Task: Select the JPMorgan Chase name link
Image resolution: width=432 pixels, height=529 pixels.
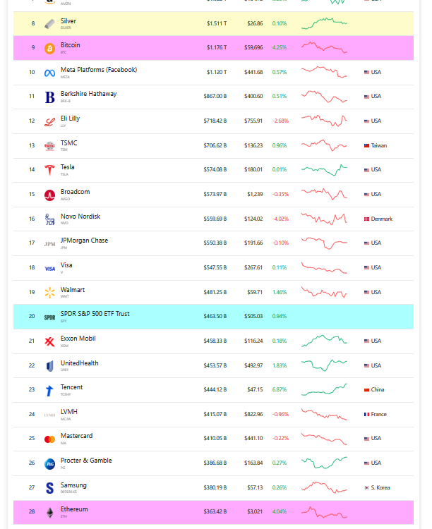Action: click(x=84, y=241)
